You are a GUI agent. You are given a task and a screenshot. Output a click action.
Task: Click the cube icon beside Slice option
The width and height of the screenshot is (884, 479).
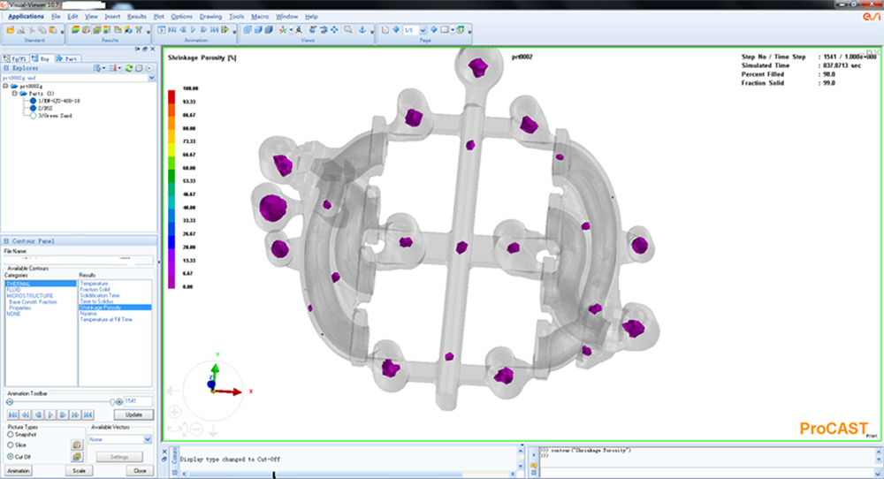click(77, 445)
